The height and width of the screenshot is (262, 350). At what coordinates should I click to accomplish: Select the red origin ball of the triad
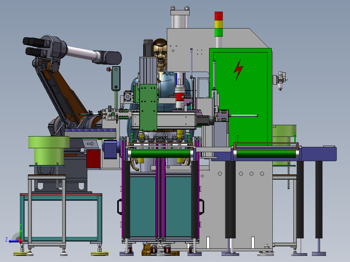click(x=20, y=241)
